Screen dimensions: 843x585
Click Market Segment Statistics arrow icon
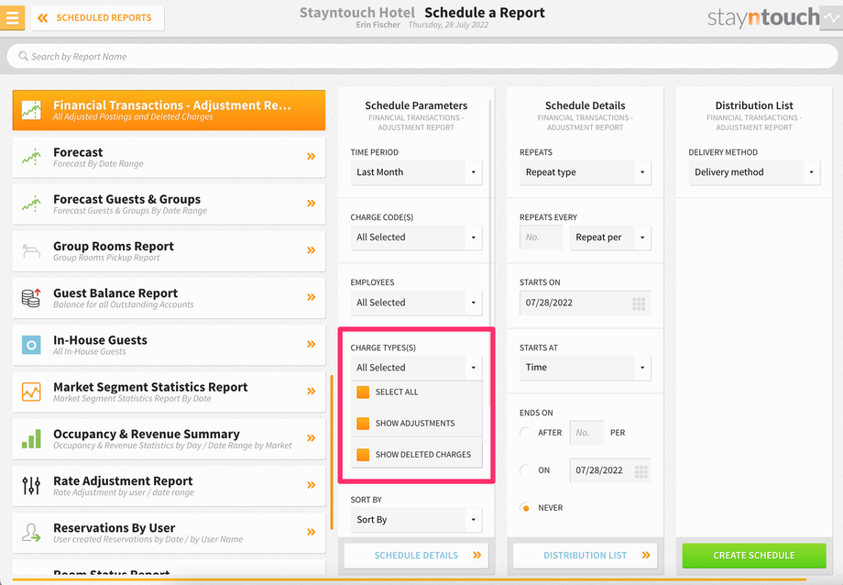pyautogui.click(x=312, y=392)
